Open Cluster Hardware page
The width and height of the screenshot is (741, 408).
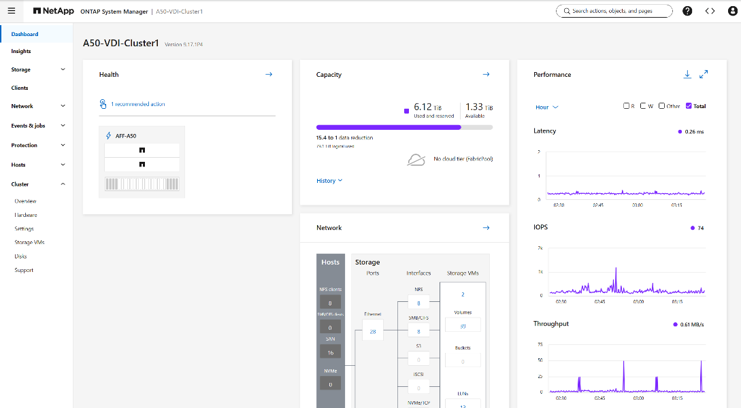(26, 215)
